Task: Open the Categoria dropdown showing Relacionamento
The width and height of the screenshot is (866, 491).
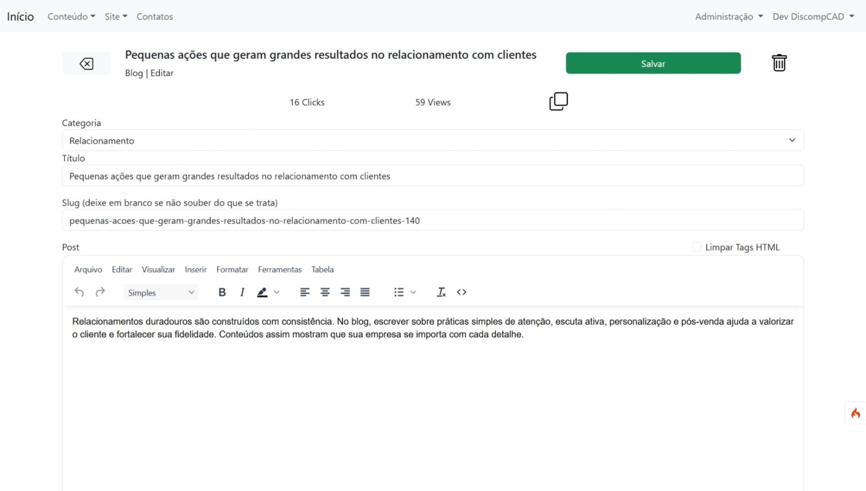Action: click(x=432, y=140)
